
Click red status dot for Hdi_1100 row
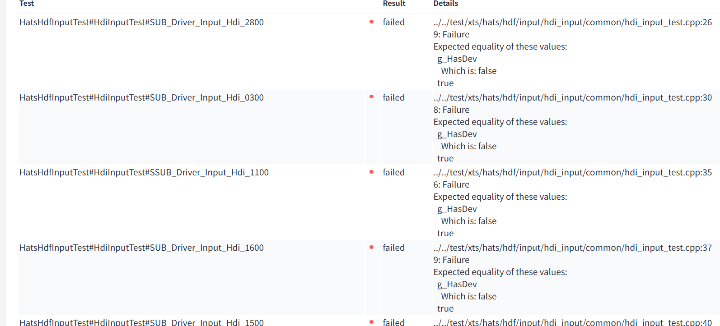pyautogui.click(x=371, y=172)
